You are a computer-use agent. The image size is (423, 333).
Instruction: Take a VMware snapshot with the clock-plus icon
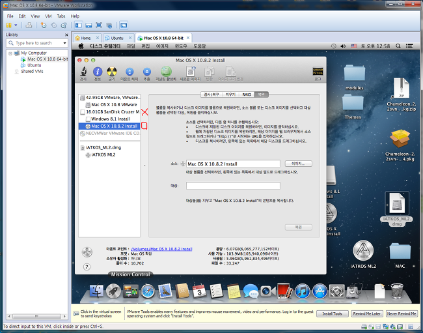click(44, 25)
